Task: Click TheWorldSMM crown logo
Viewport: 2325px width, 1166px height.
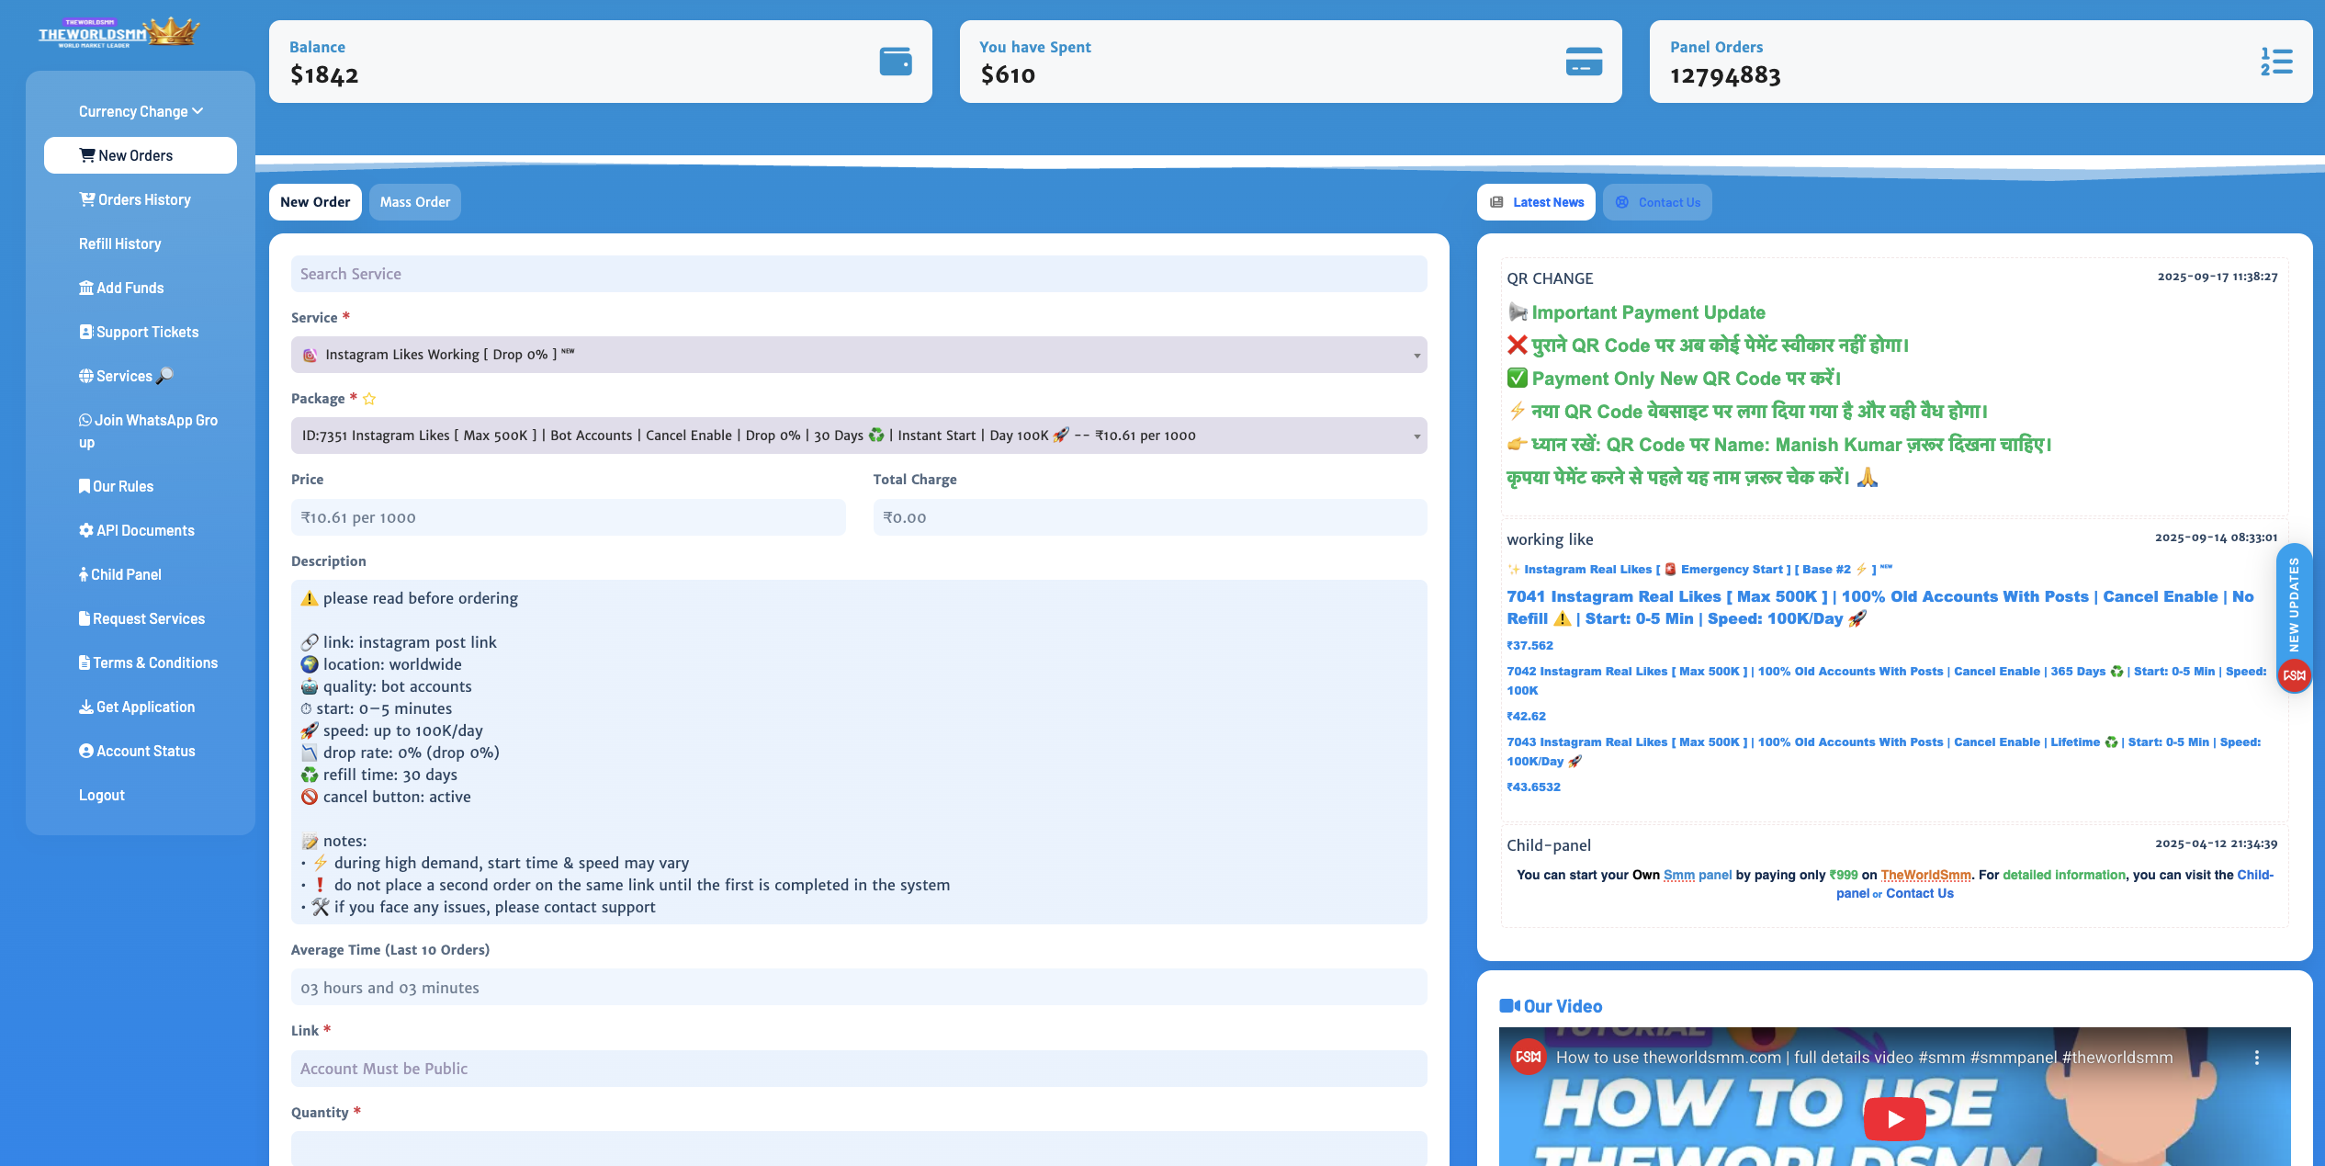Action: 119,33
